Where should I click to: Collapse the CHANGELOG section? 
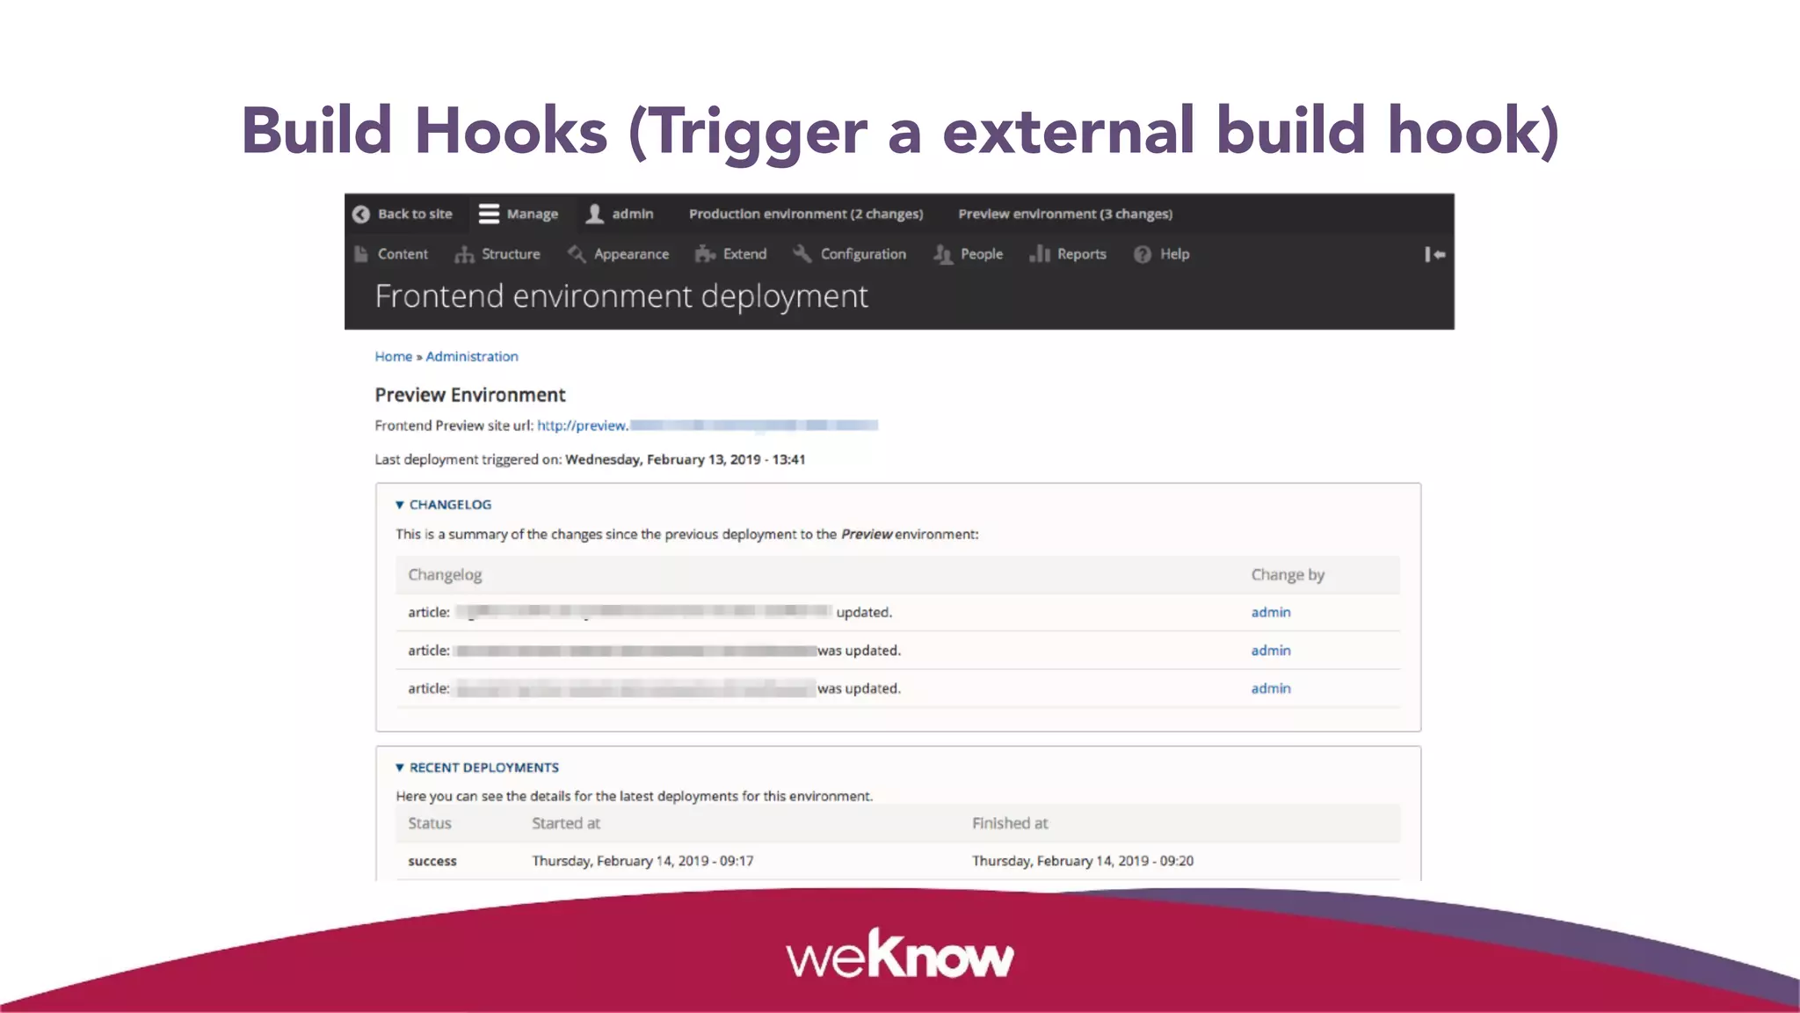(443, 505)
